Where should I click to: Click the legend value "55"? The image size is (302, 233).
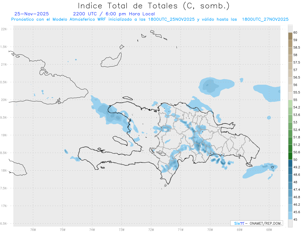coord(295,100)
